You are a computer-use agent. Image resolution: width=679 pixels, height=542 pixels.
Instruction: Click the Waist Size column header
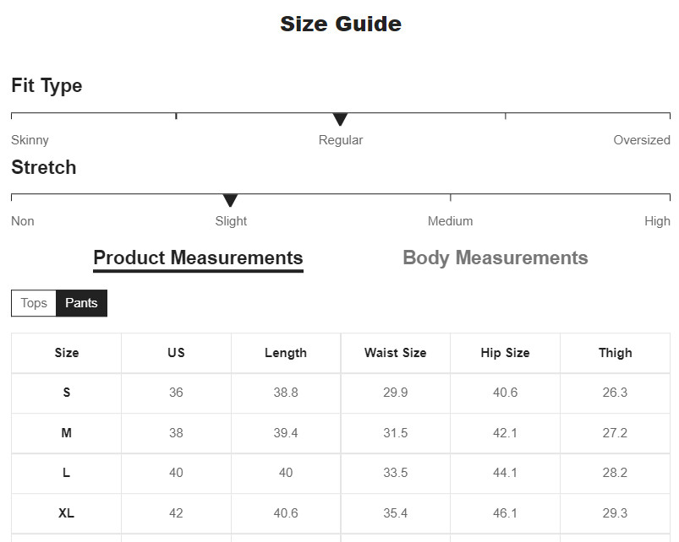click(x=395, y=353)
